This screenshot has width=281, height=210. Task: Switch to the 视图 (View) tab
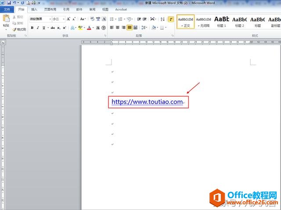click(105, 9)
